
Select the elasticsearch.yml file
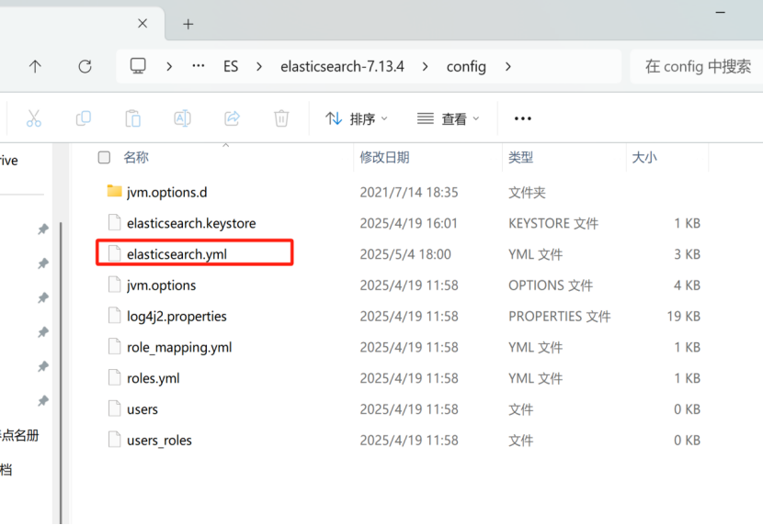coord(177,254)
